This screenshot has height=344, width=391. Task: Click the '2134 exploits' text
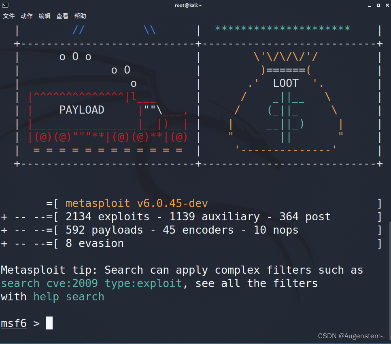coord(108,217)
